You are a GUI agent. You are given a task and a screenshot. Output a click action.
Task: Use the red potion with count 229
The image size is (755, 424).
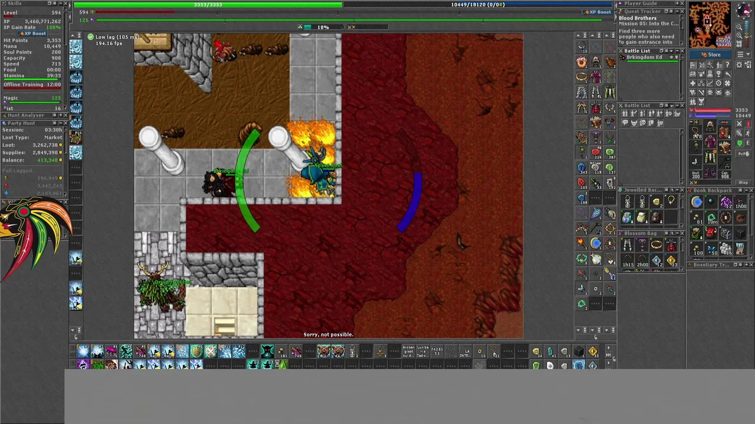click(596, 152)
